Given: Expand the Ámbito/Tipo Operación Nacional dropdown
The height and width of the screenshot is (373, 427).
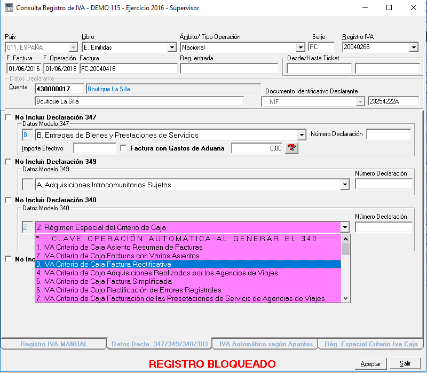Looking at the screenshot, I should pos(300,47).
